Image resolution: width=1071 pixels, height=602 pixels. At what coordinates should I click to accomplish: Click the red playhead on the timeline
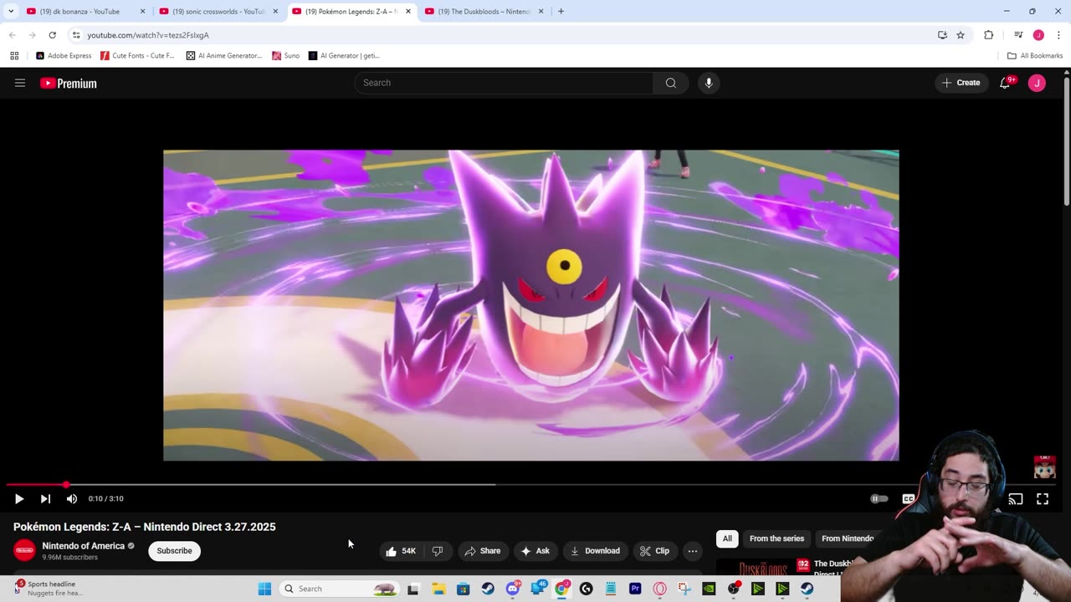point(66,484)
